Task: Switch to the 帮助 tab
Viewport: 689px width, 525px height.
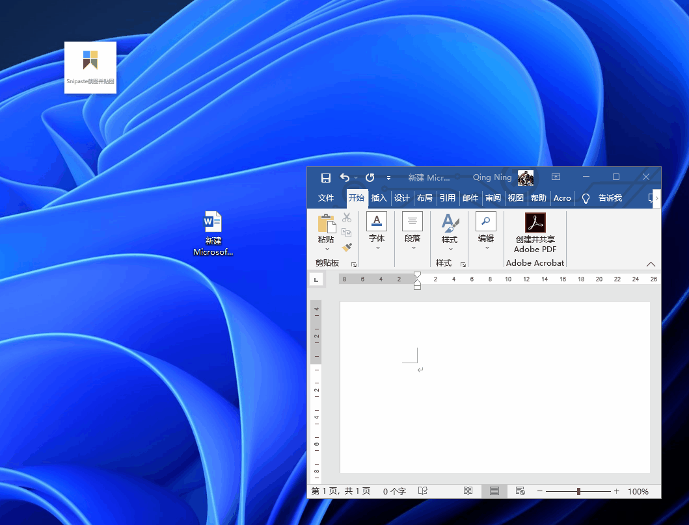Action: point(539,198)
